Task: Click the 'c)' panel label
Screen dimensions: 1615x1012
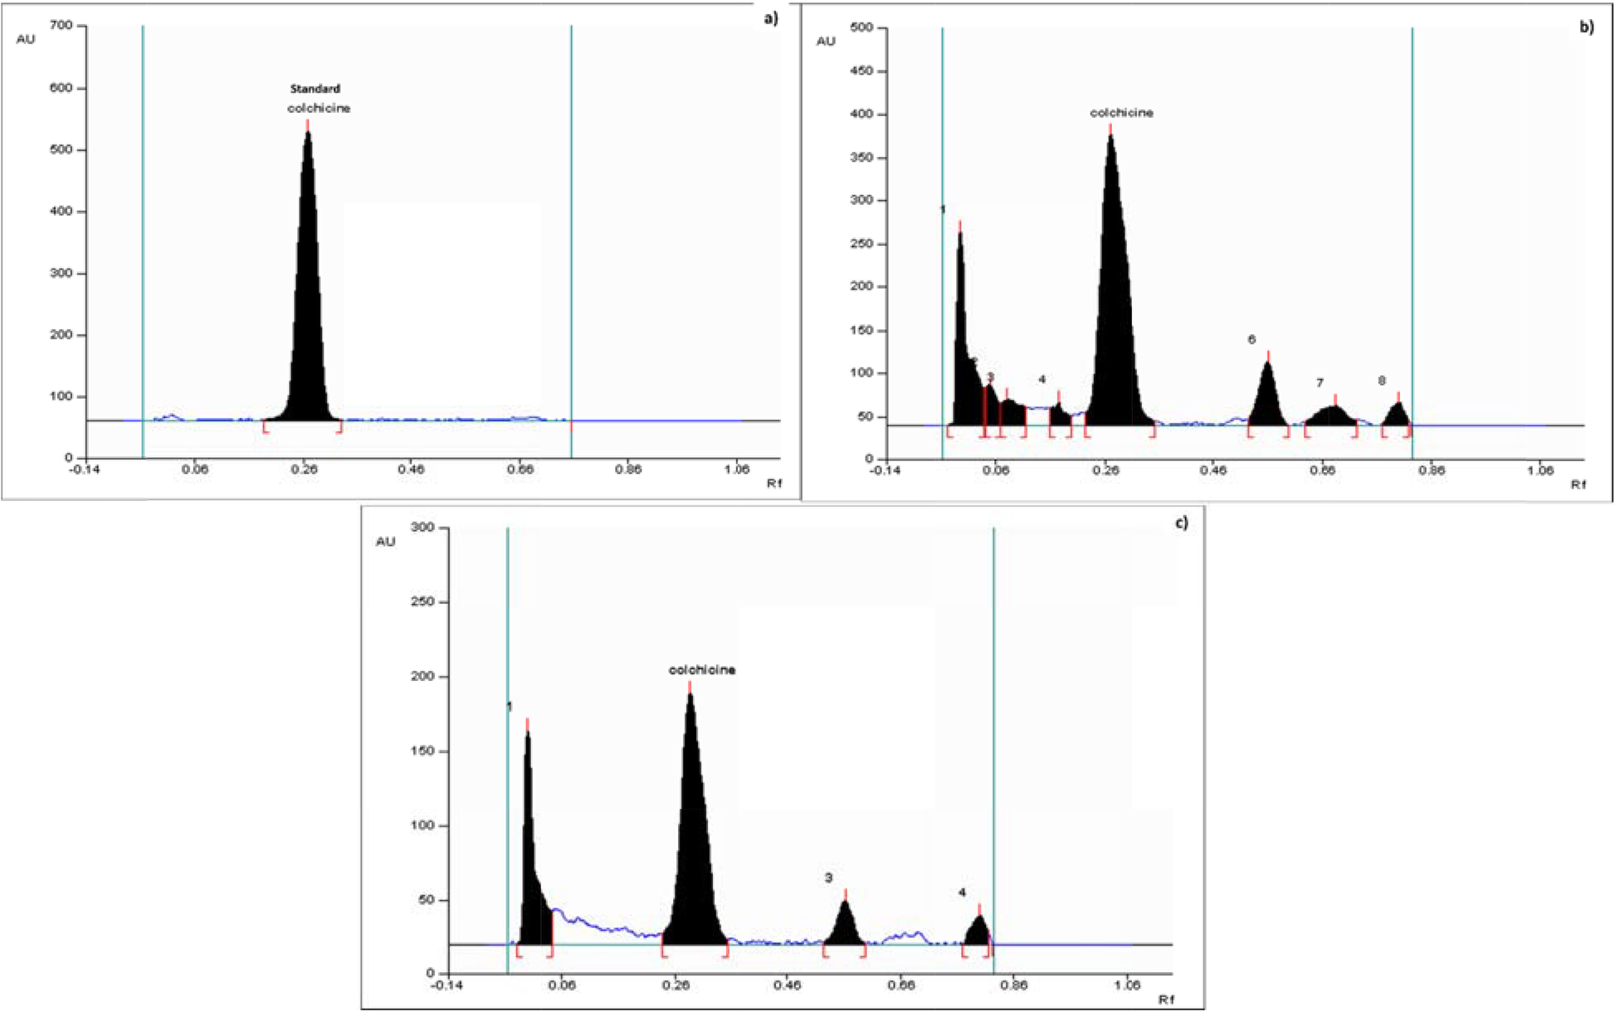Action: pos(1180,523)
